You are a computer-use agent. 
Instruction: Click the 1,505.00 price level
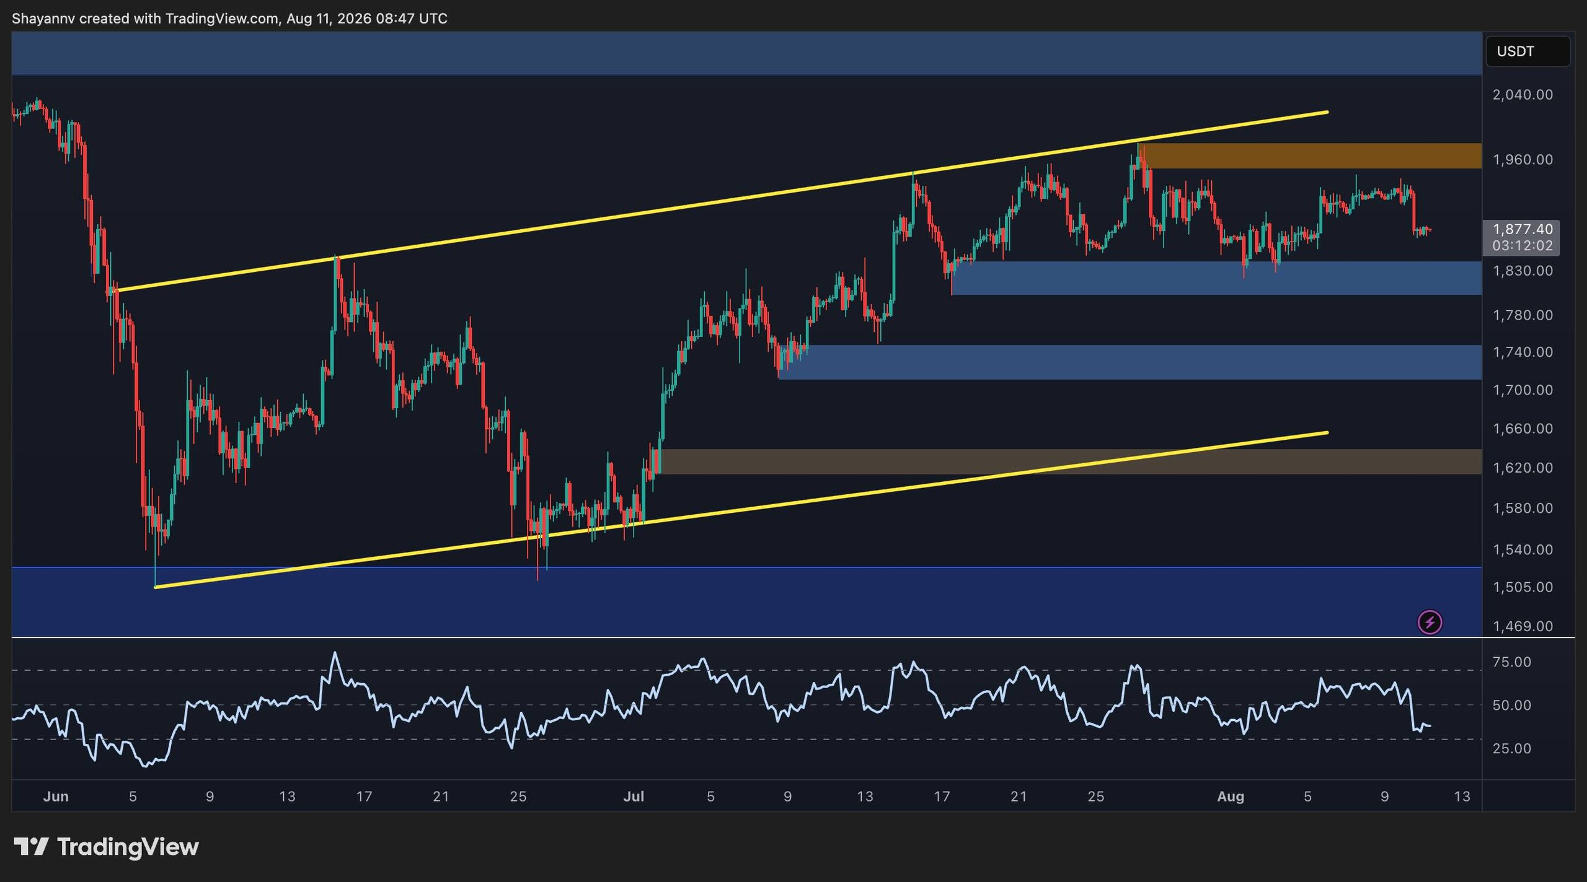(x=1523, y=587)
